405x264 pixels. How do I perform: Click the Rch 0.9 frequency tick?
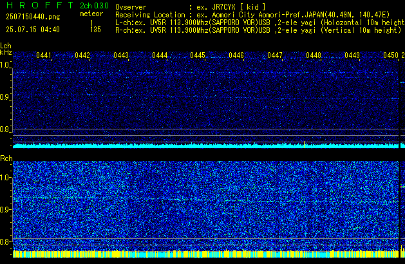5,209
